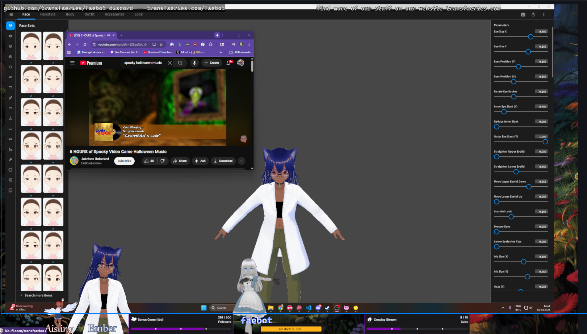Click the Eye Size X slider handle
This screenshot has width=587, height=334.
coord(531,37)
